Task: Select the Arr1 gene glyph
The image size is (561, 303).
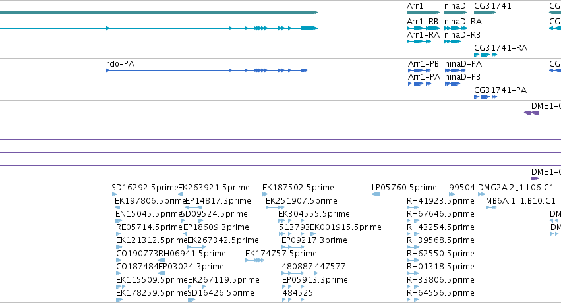Action: click(423, 13)
